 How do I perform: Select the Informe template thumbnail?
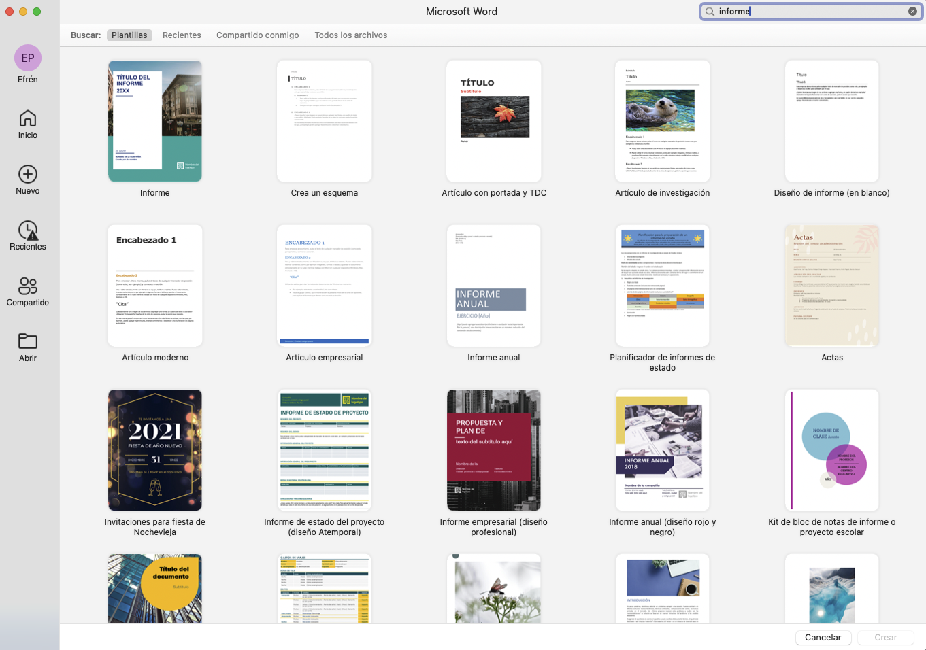coord(154,121)
